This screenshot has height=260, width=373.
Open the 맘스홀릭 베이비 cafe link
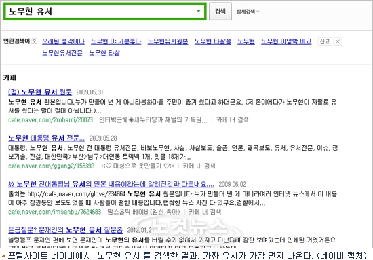click(144, 212)
